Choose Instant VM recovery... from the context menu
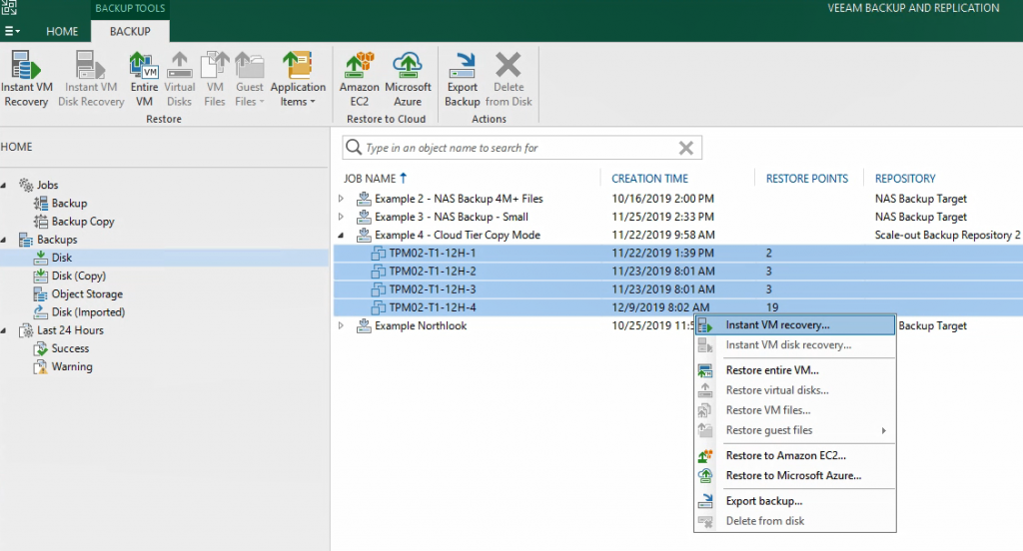The image size is (1023, 551). point(794,324)
